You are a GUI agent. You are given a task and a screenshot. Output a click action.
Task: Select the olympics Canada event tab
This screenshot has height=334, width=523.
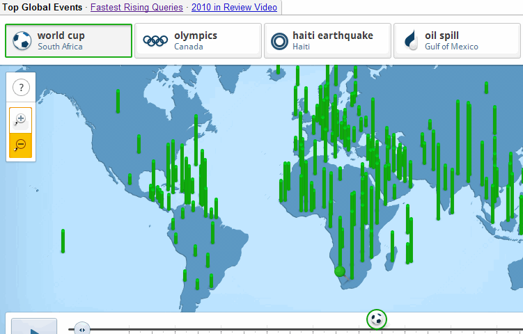click(x=198, y=40)
